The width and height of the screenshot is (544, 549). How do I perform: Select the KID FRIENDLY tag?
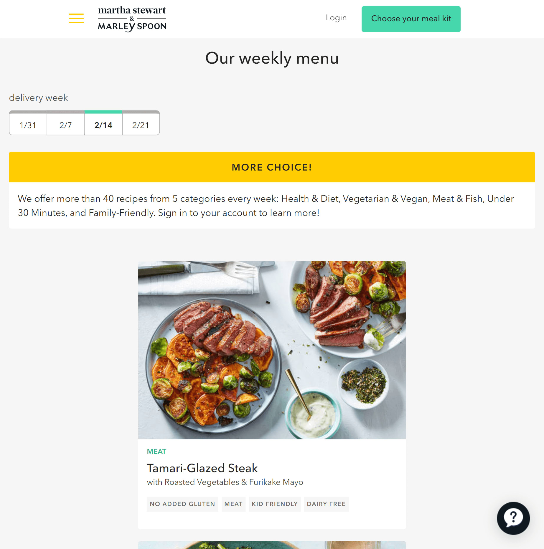(x=275, y=504)
